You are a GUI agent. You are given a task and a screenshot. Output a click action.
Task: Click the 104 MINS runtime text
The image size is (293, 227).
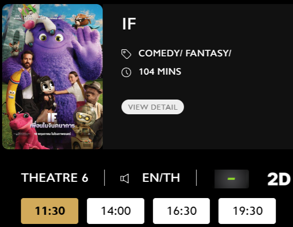point(160,72)
